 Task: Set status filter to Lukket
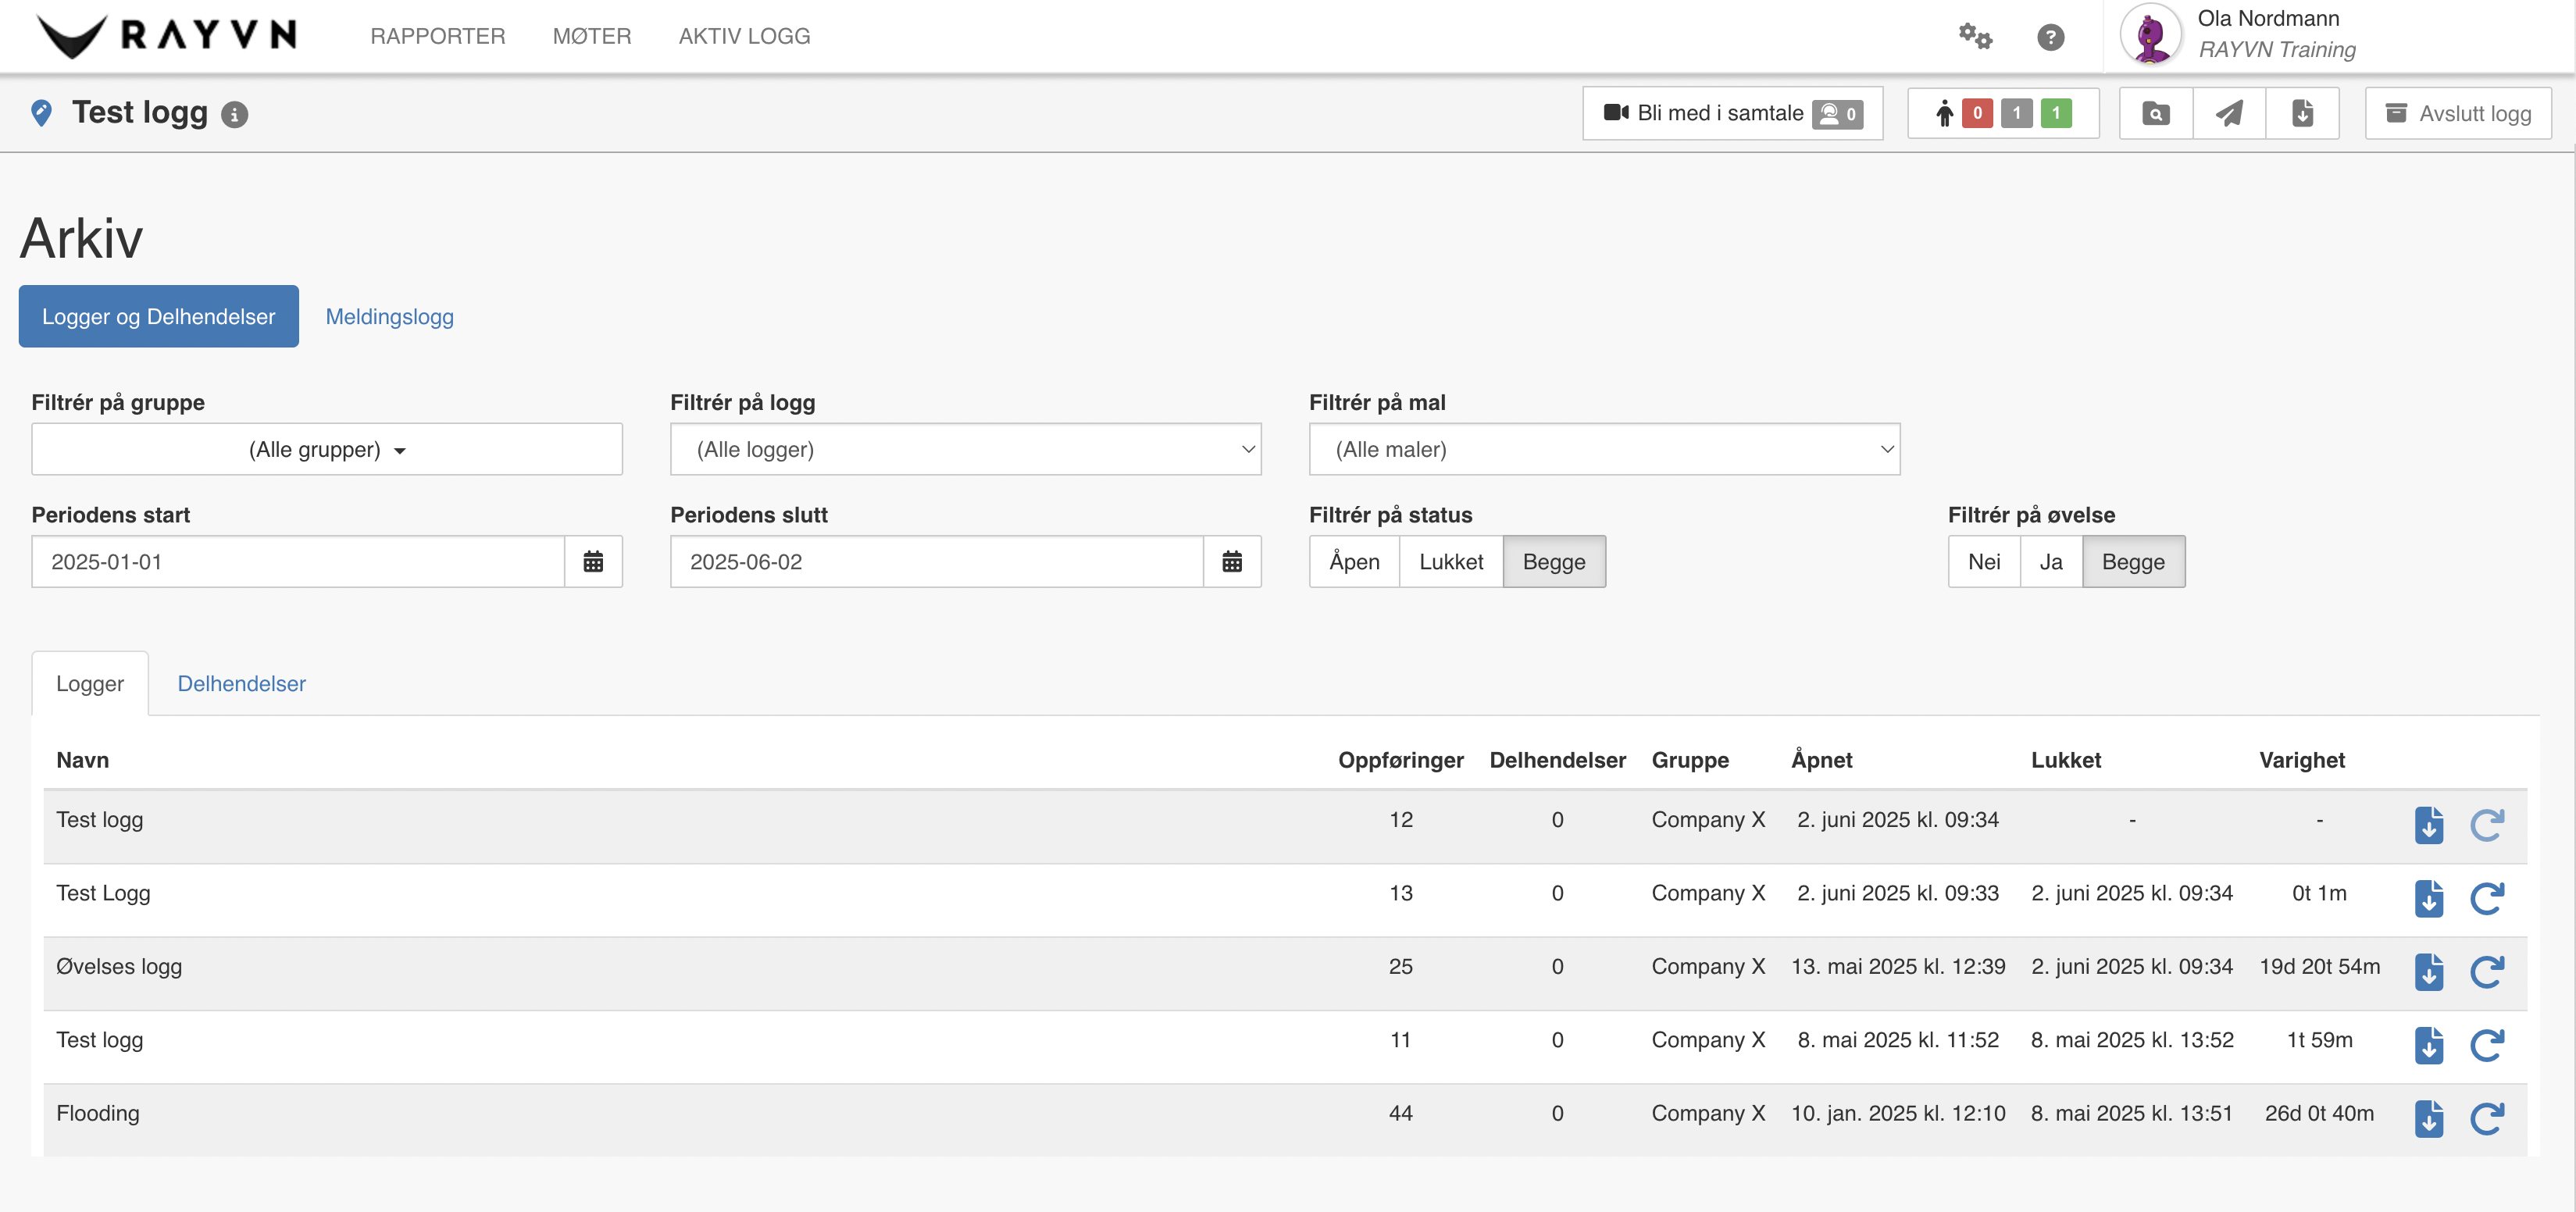1451,562
